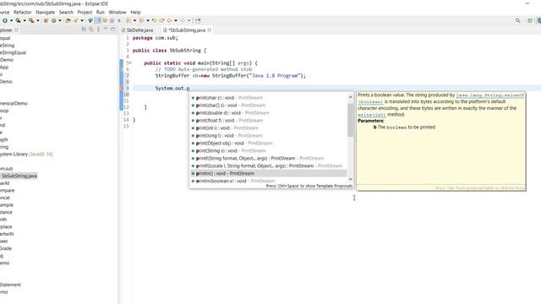This screenshot has height=304, width=541.
Task: Open the Refactor menu
Action: click(23, 12)
